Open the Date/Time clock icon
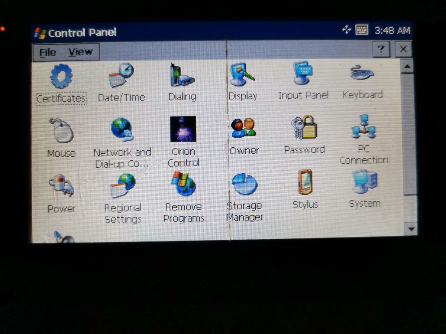446x334 pixels. pyautogui.click(x=121, y=75)
